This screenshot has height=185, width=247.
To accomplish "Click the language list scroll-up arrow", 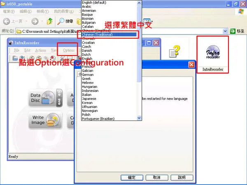I will [139, 3].
